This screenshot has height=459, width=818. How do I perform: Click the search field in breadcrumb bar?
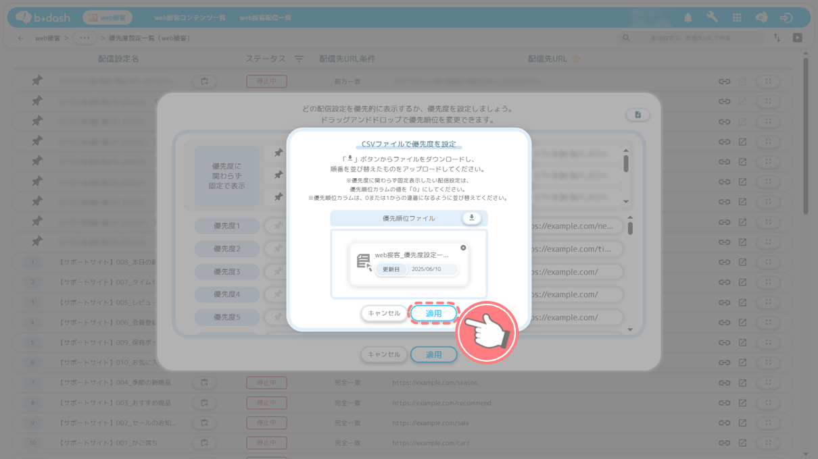tap(692, 38)
